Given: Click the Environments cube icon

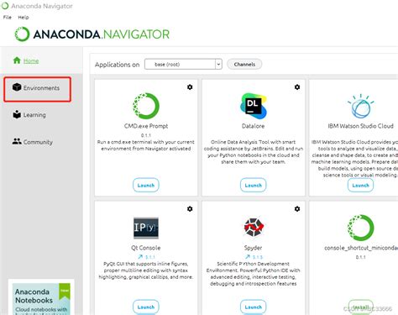Looking at the screenshot, I should (17, 87).
